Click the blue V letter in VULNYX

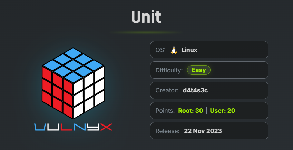pos(40,127)
